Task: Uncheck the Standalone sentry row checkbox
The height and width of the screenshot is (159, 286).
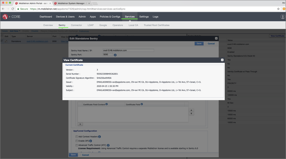Action: click(2, 41)
